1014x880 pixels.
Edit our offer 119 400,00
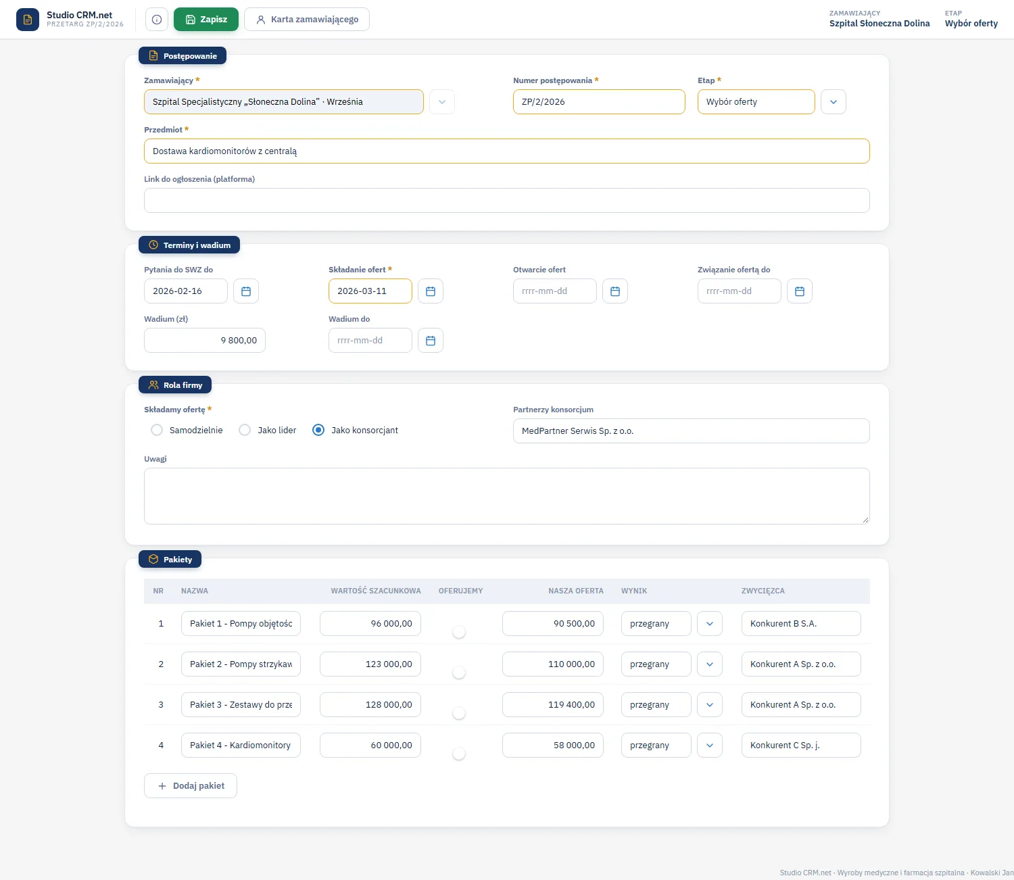pos(553,705)
